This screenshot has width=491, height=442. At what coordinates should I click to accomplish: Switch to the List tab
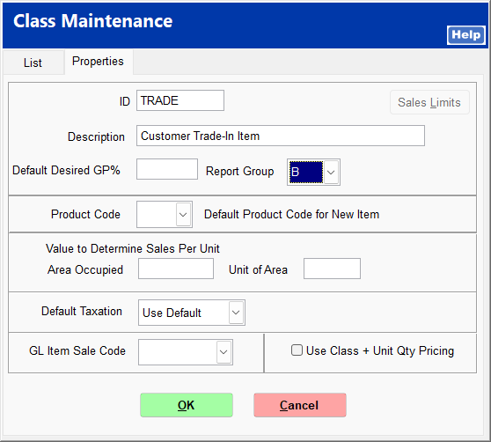tap(33, 63)
